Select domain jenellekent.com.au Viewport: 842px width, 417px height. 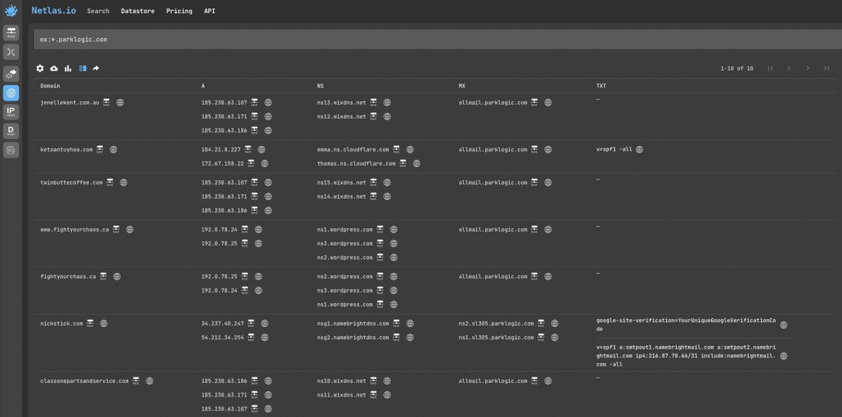pos(70,103)
